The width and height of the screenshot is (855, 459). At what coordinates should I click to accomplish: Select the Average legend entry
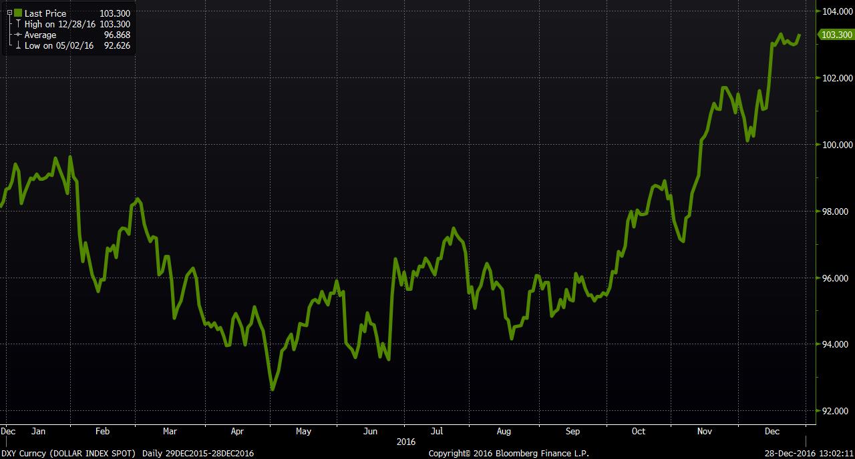[x=40, y=35]
